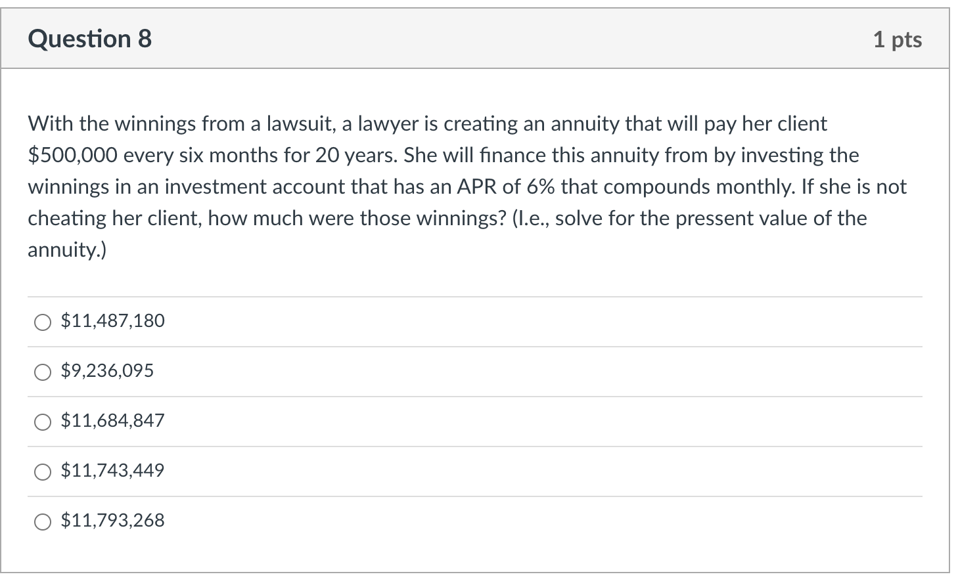Choose the $9,236,095 radio option
The height and width of the screenshot is (587, 958).
tap(43, 372)
